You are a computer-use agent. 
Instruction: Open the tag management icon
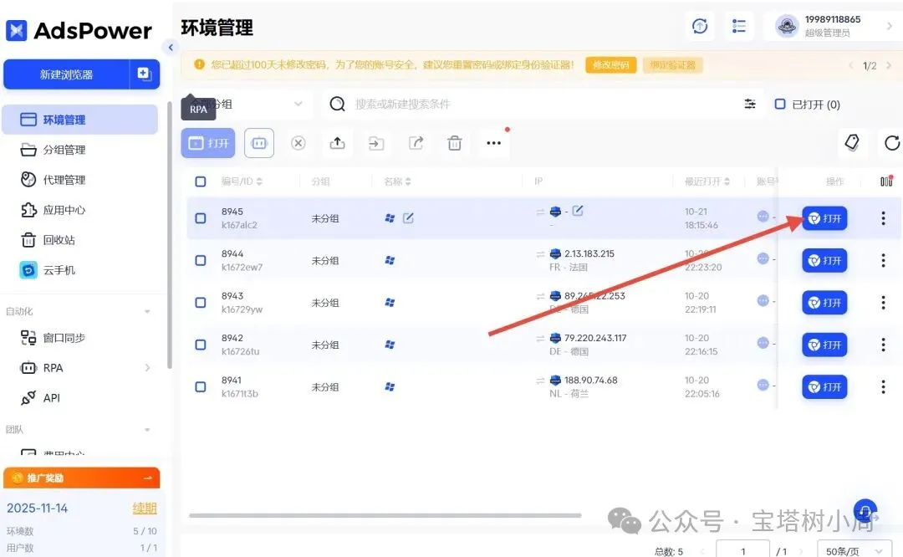point(852,143)
